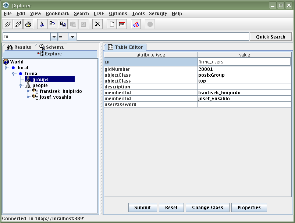Click the Delete X toolbar icon
The width and height of the screenshot is (295, 223).
pyautogui.click(x=97, y=24)
